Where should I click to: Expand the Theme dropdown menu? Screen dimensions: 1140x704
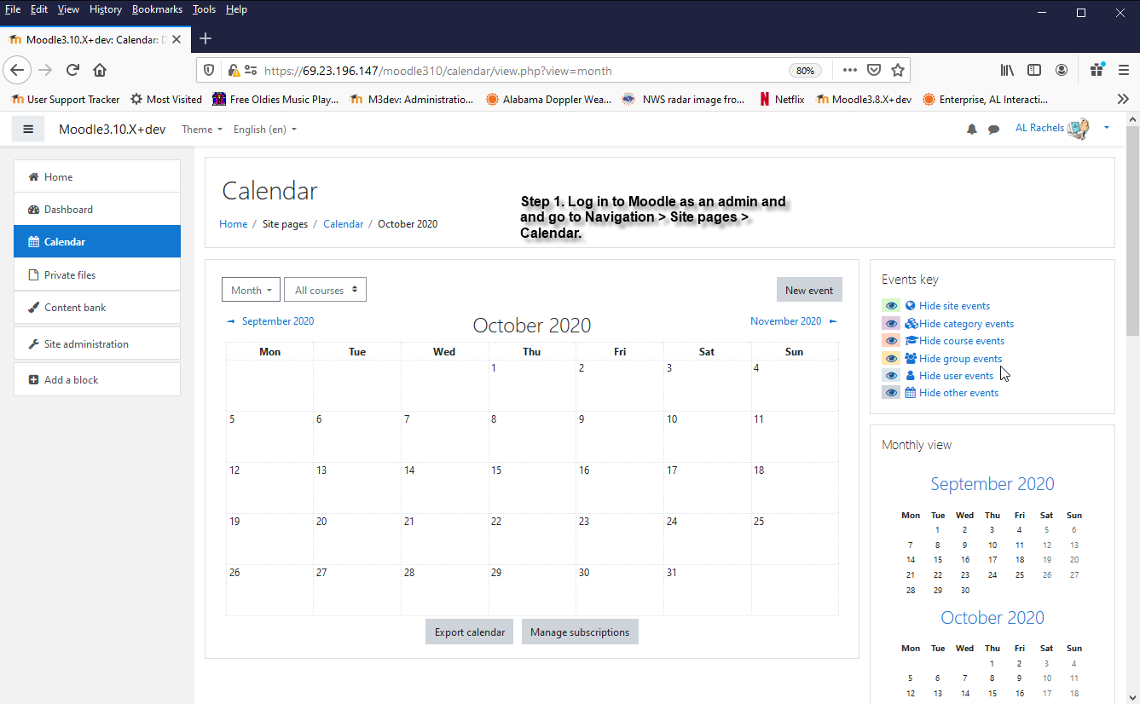coord(201,130)
